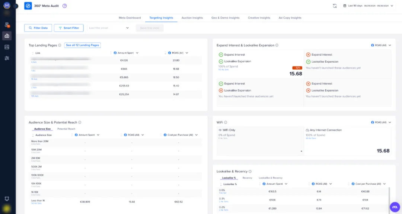
Task: Click the blue compass 360° Meta Audit icon
Action: pyautogui.click(x=28, y=6)
